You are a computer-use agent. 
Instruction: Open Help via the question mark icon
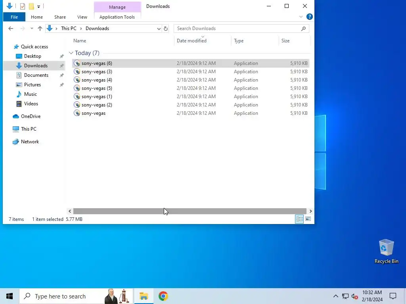[309, 17]
